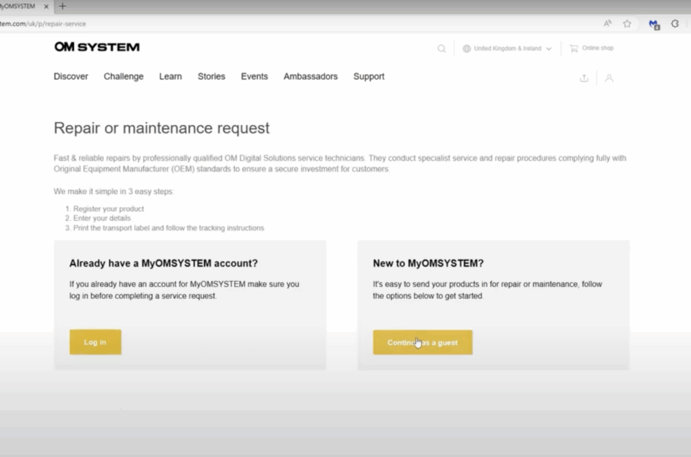Click 'We make it simple in 3 easy steps' text

[x=114, y=191]
